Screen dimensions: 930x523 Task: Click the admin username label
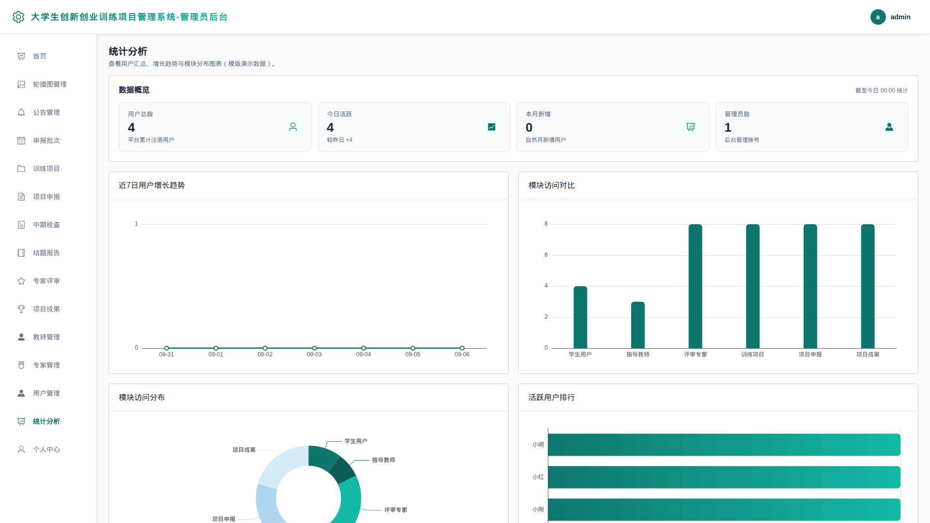point(900,17)
